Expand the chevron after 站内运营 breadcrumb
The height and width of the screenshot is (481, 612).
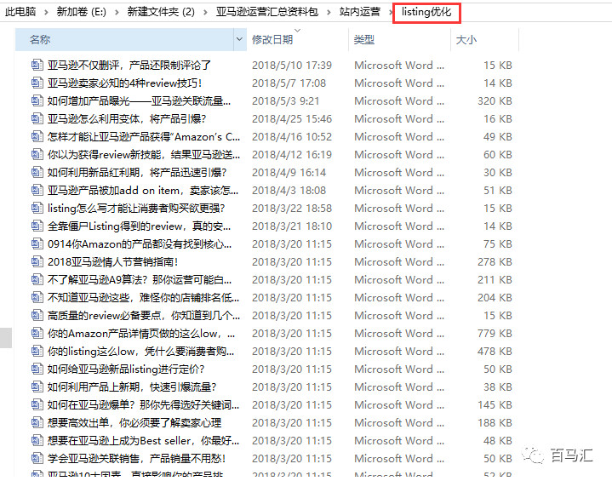(387, 12)
